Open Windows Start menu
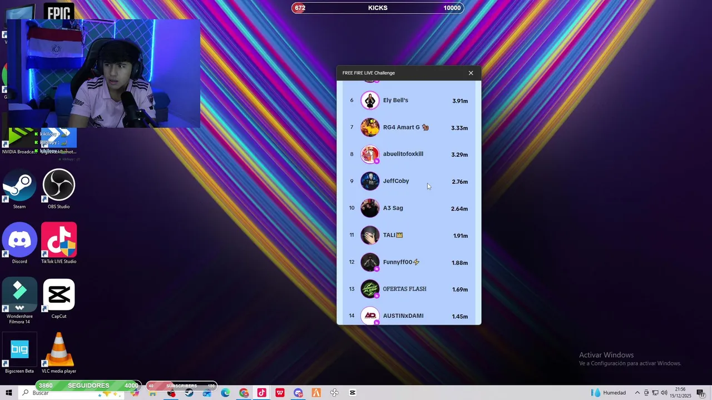The height and width of the screenshot is (400, 712). pyautogui.click(x=9, y=393)
